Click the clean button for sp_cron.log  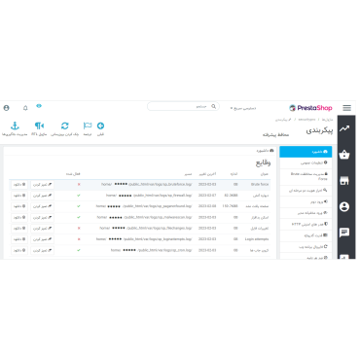click(42, 250)
